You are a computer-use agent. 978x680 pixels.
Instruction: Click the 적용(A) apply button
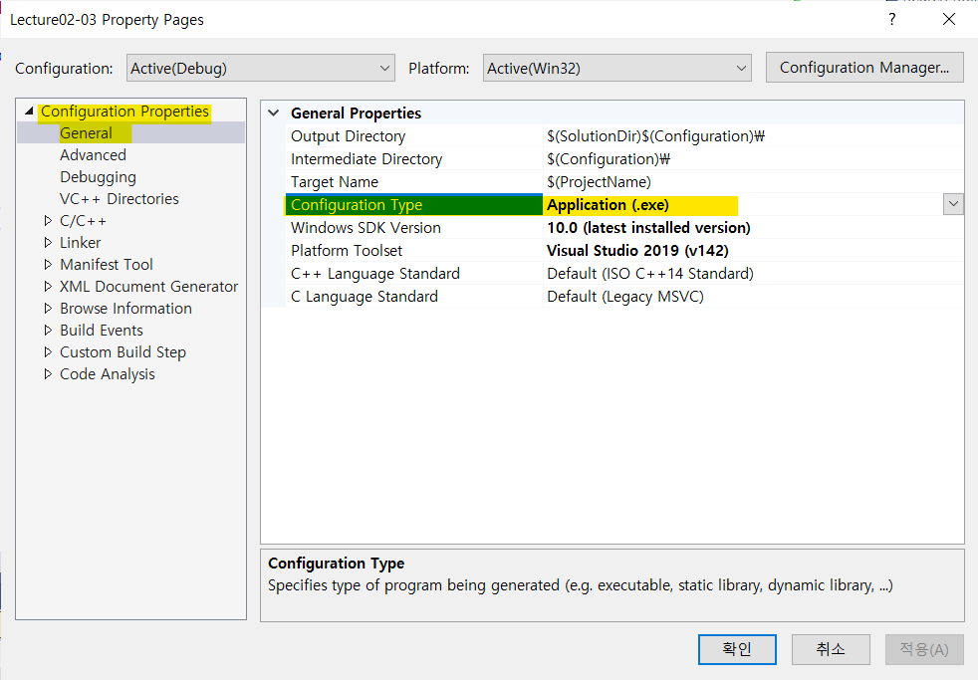click(x=924, y=649)
